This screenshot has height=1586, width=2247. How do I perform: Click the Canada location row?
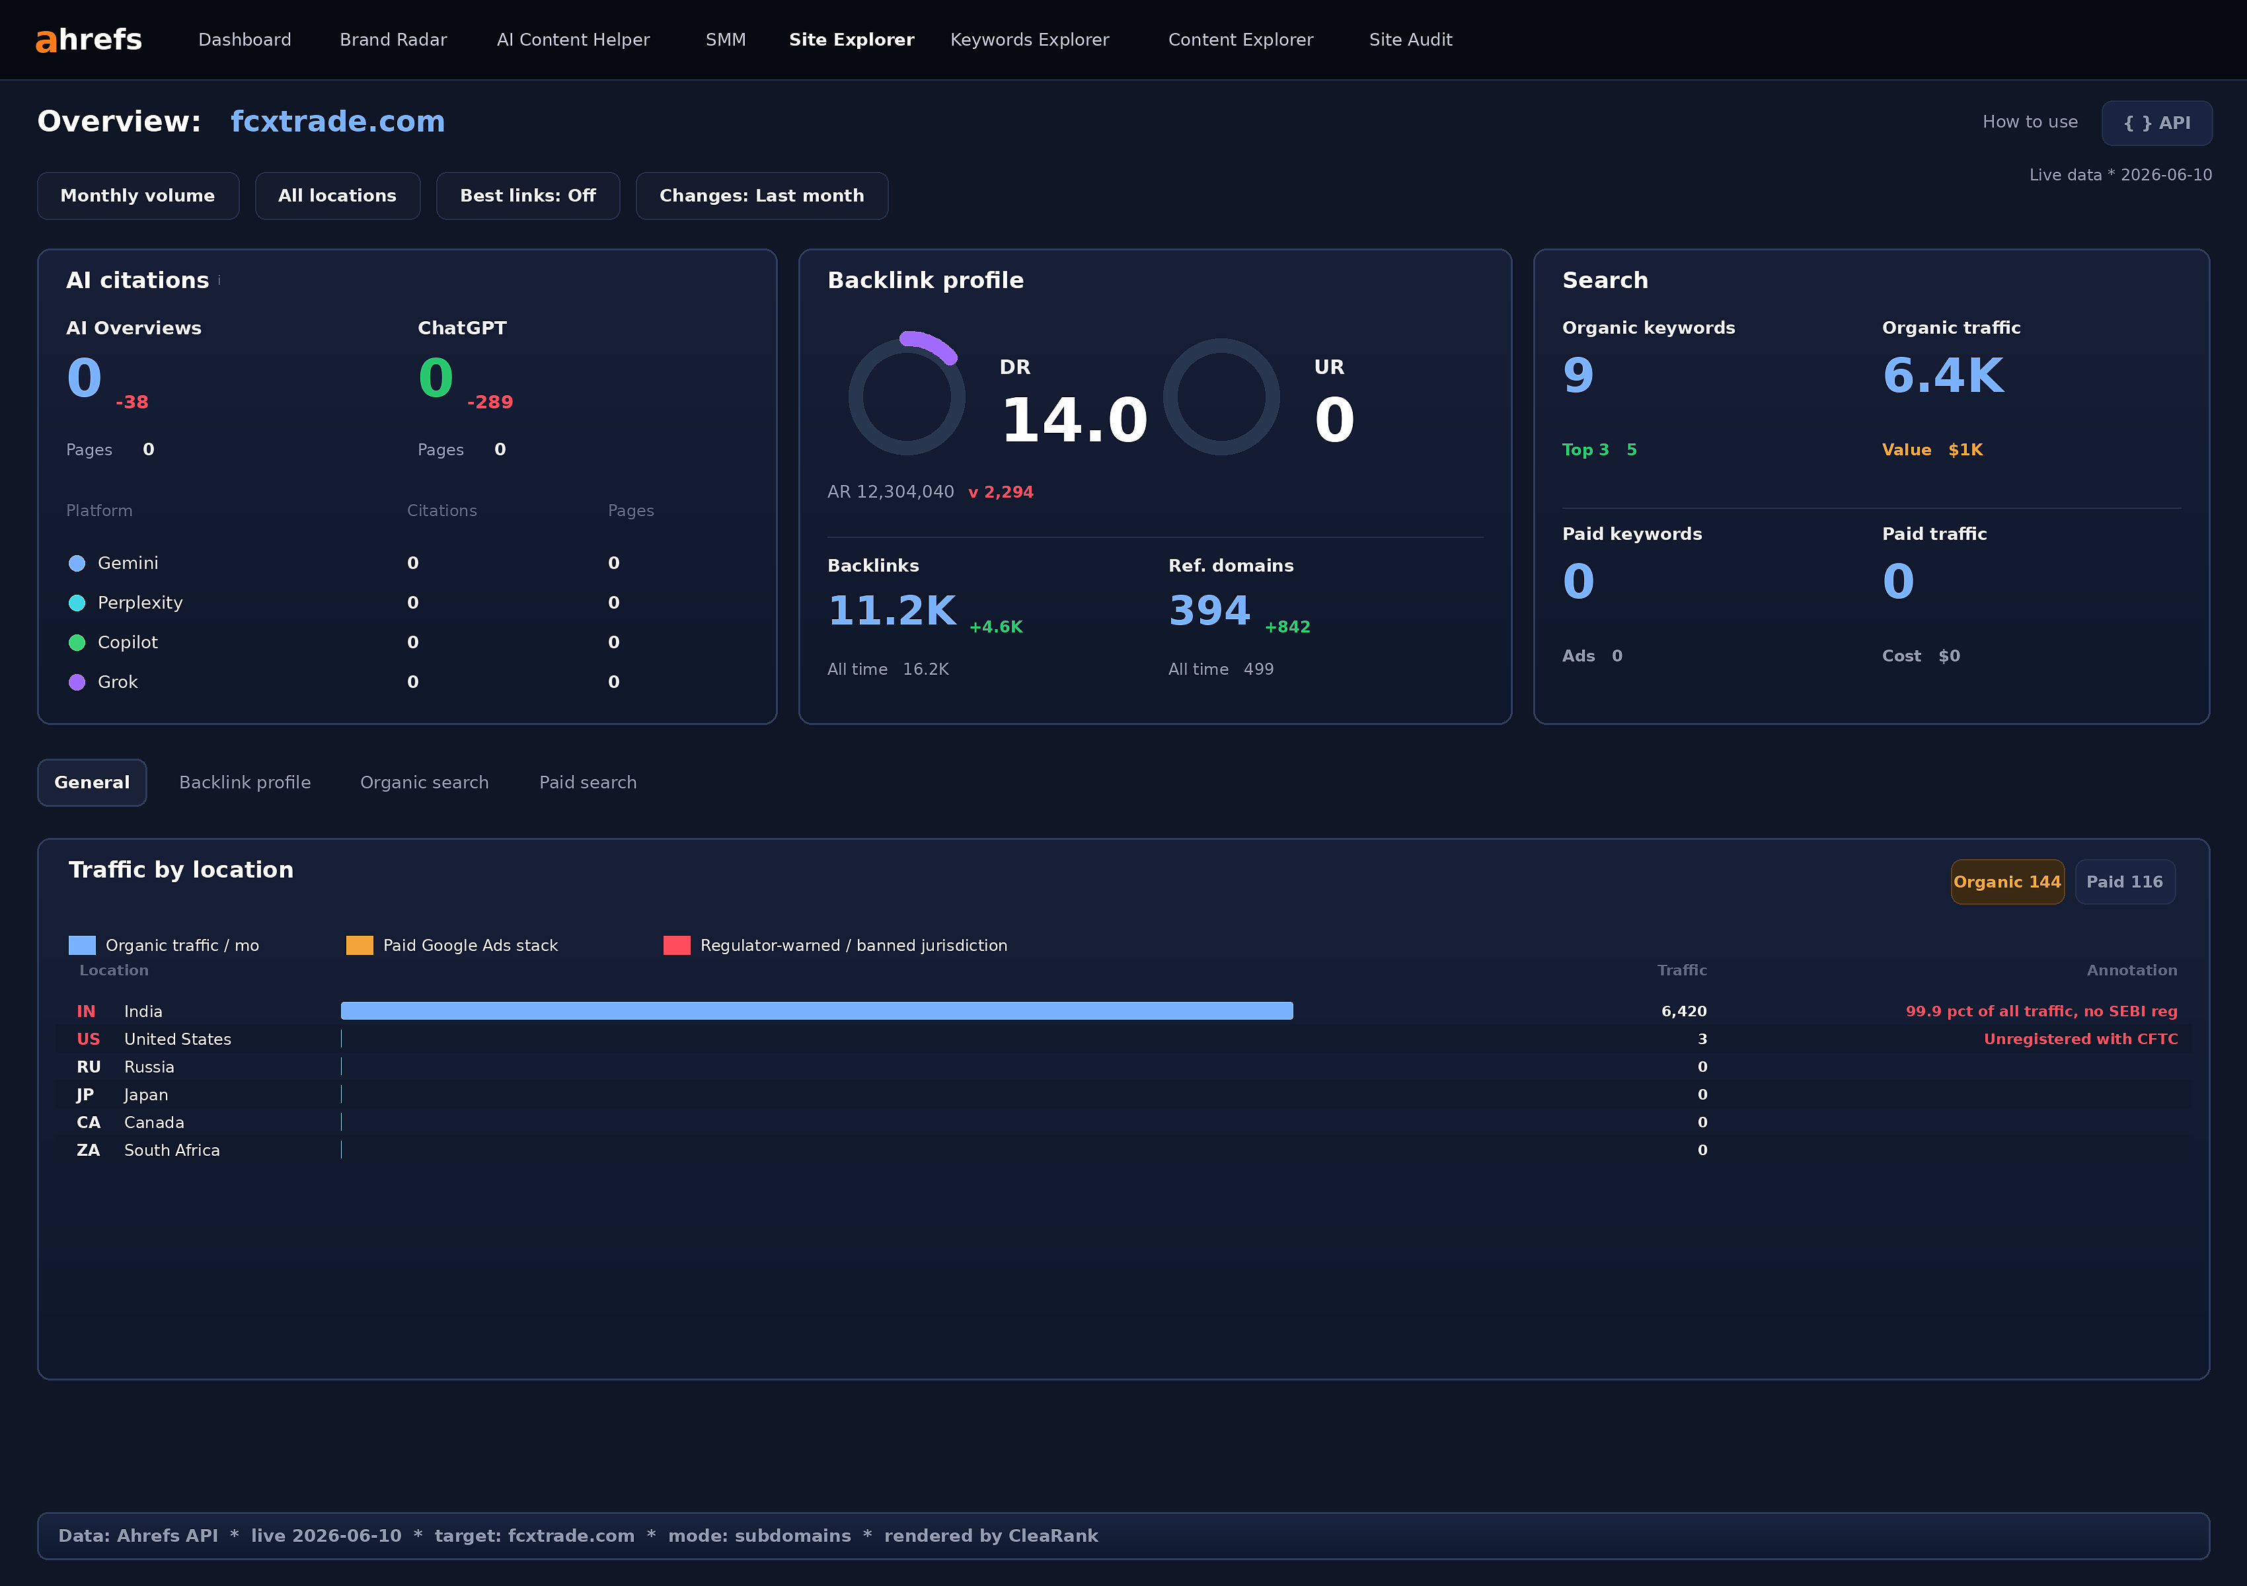1123,1122
